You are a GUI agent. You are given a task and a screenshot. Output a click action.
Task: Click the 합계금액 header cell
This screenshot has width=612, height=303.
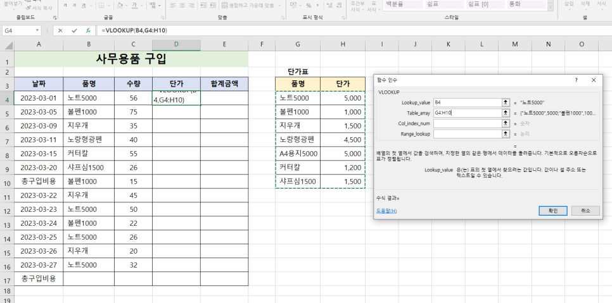click(x=224, y=83)
